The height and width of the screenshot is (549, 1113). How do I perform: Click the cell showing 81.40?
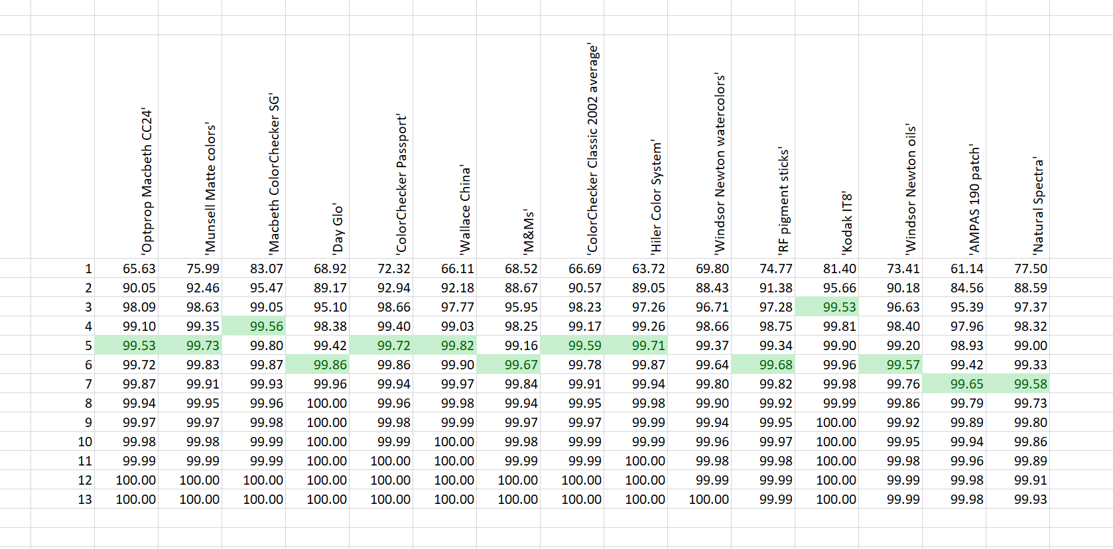(826, 269)
